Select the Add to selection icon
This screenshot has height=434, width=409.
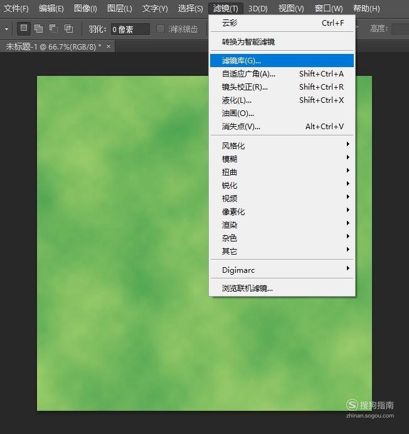click(38, 28)
